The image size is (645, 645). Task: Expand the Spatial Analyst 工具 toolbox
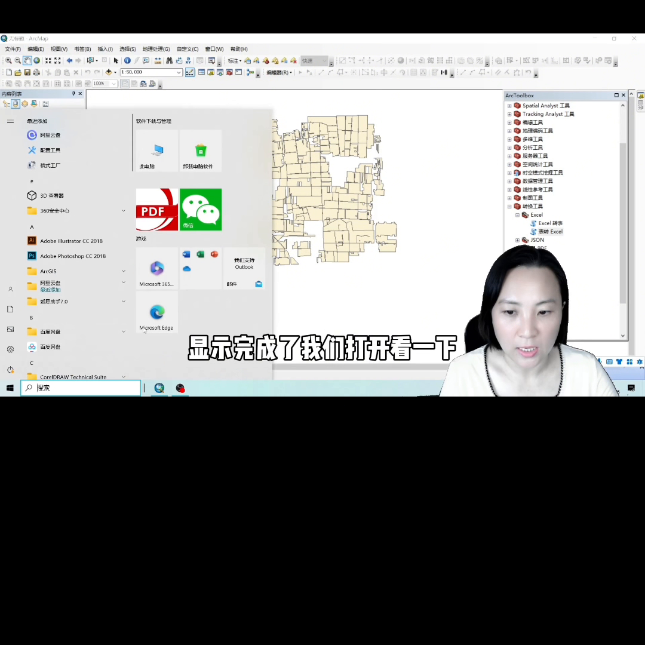tap(509, 106)
